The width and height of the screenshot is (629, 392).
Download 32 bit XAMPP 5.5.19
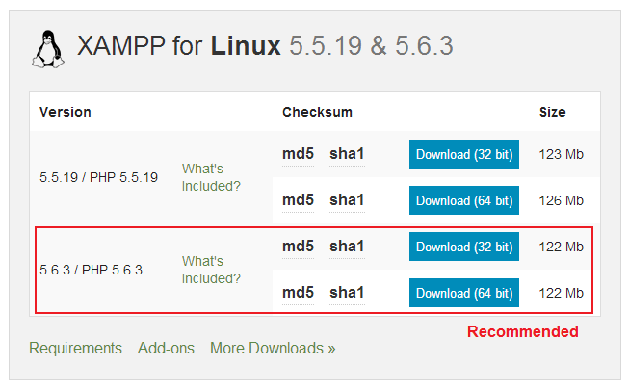pos(464,154)
